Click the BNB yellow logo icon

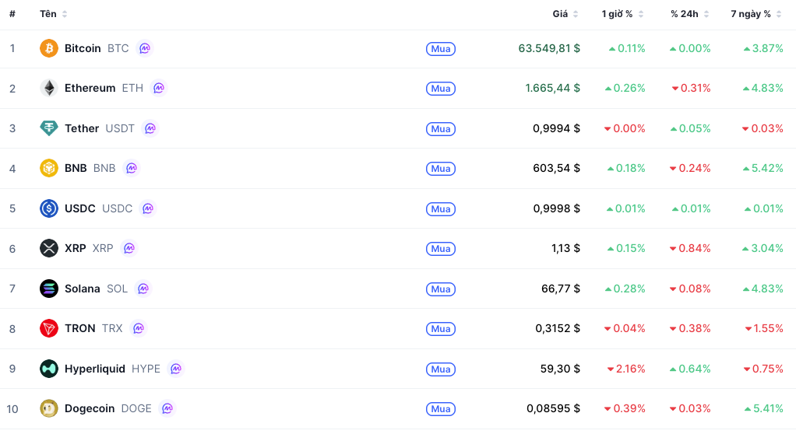coord(49,168)
